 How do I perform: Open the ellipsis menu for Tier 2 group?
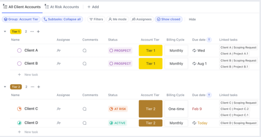click(x=32, y=87)
